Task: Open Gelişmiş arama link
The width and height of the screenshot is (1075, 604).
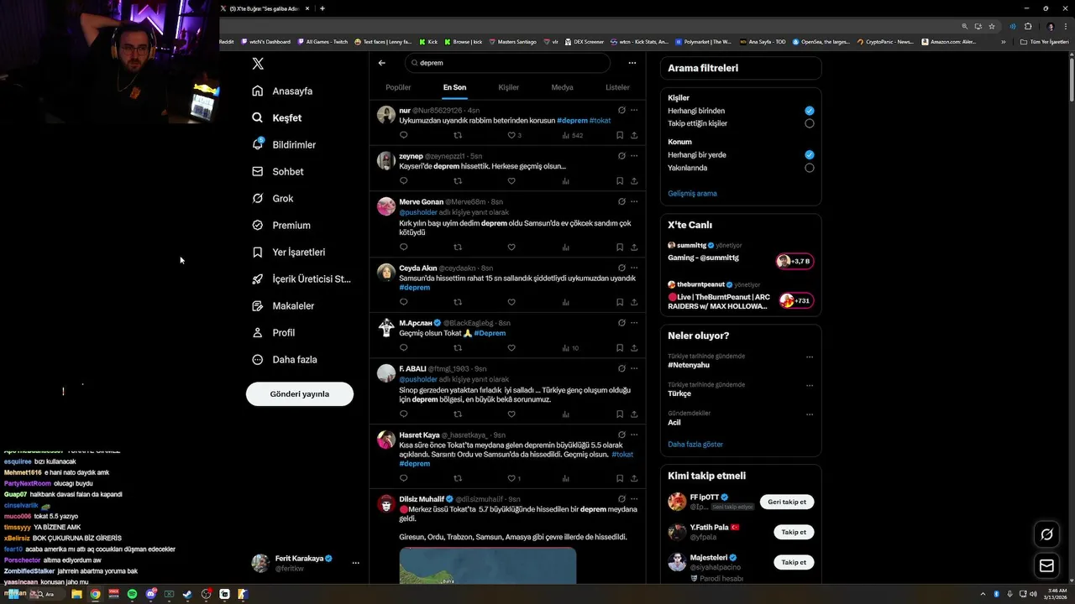Action: (692, 194)
